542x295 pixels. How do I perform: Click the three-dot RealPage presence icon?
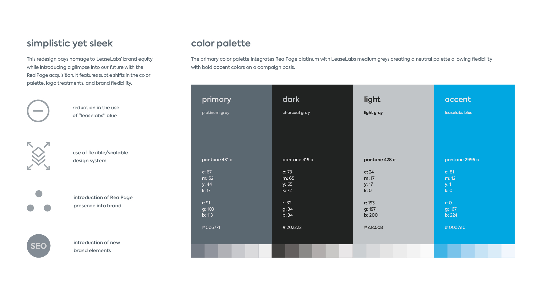39,201
